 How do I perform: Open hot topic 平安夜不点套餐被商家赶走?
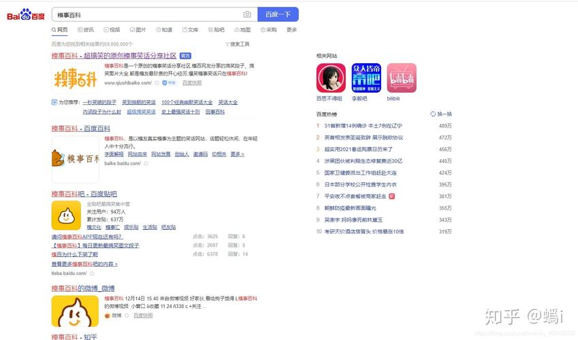[x=355, y=197]
